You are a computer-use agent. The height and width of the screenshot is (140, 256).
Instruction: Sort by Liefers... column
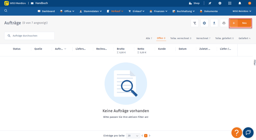[81, 49]
